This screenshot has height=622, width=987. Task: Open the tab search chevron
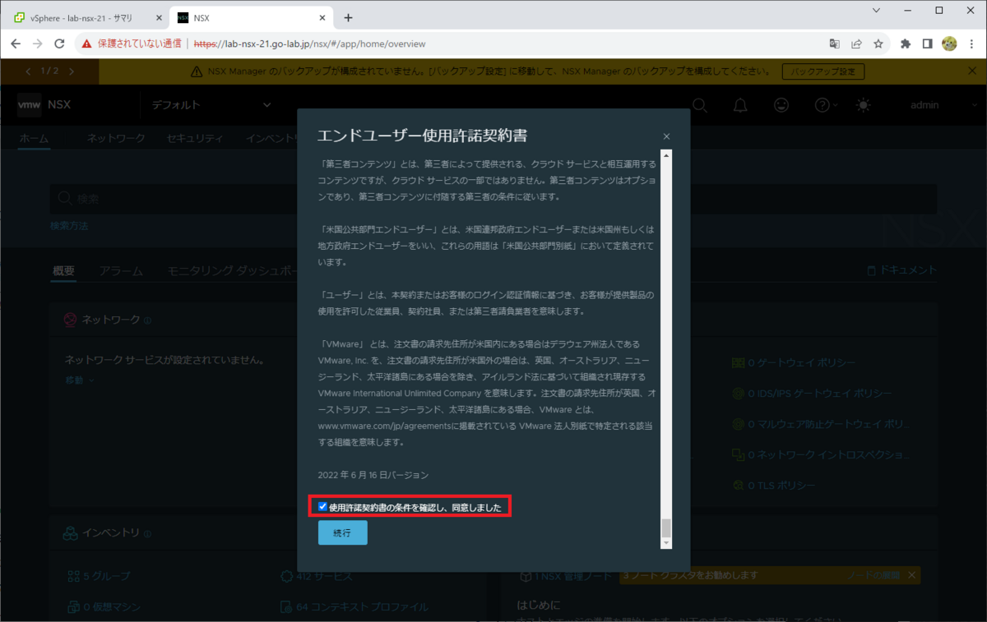pyautogui.click(x=876, y=11)
